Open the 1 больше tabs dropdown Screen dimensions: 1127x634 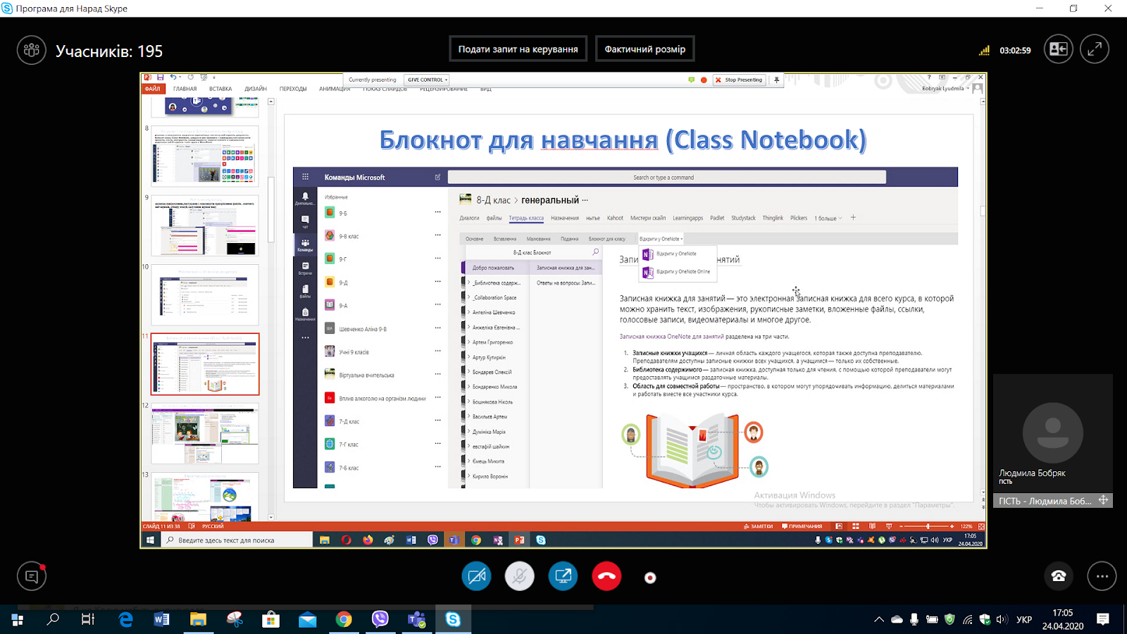click(828, 218)
